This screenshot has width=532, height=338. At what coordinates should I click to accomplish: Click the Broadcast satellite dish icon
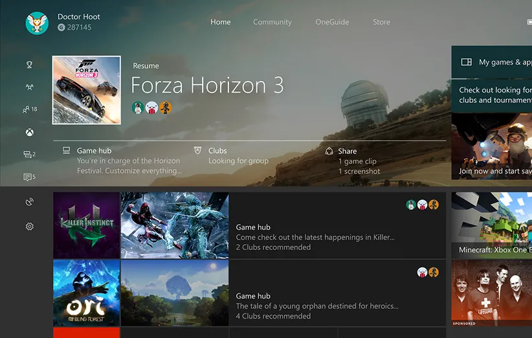point(29,202)
